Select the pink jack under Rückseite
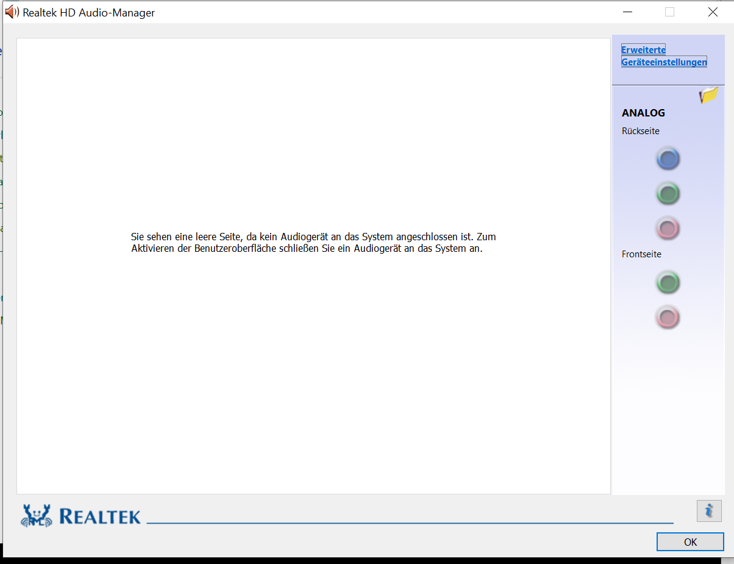This screenshot has width=734, height=564. 668,229
